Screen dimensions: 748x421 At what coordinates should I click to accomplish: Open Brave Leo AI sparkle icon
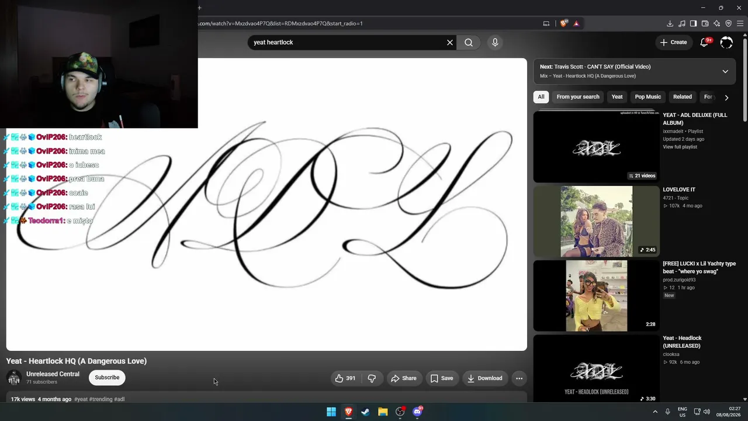click(716, 23)
